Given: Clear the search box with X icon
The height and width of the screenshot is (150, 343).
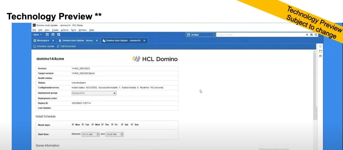Looking at the screenshot, I should click(307, 35).
